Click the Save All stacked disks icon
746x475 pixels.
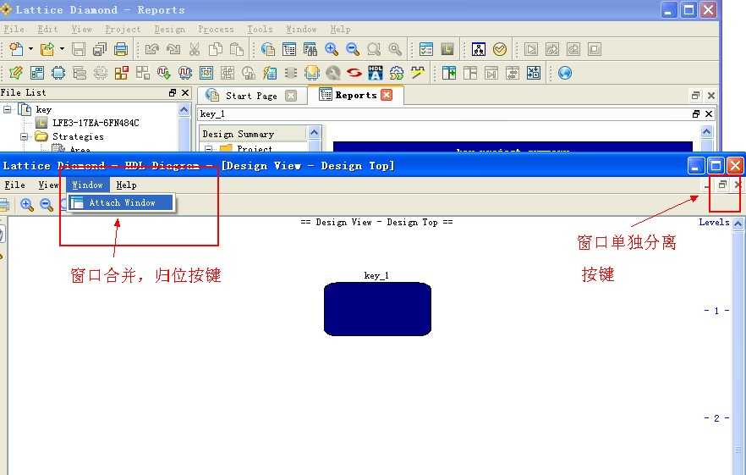tap(100, 49)
